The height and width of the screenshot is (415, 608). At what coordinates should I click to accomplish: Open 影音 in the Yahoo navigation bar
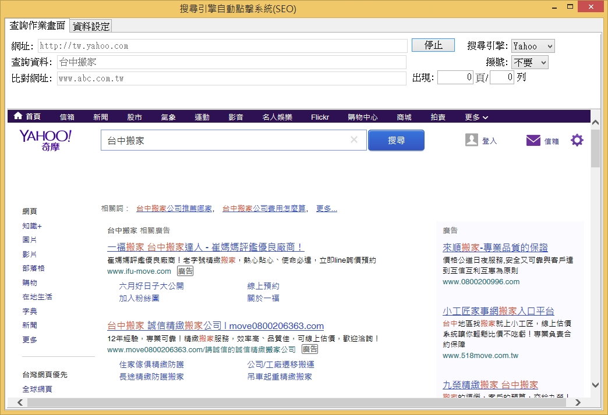(x=236, y=117)
